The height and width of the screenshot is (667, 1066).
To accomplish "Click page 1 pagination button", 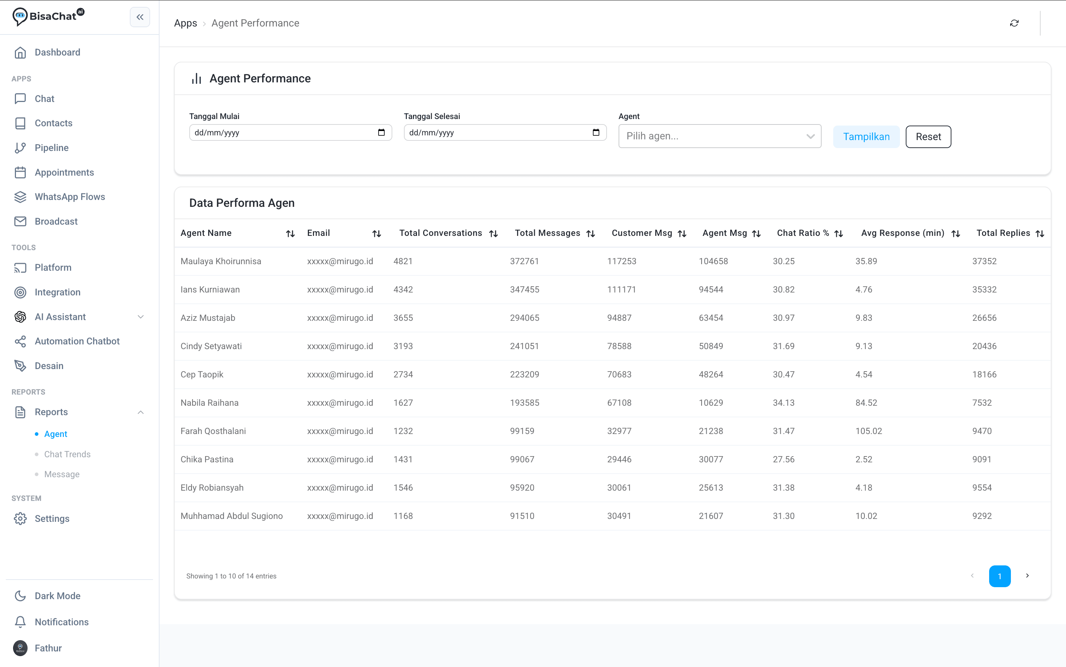I will tap(999, 576).
